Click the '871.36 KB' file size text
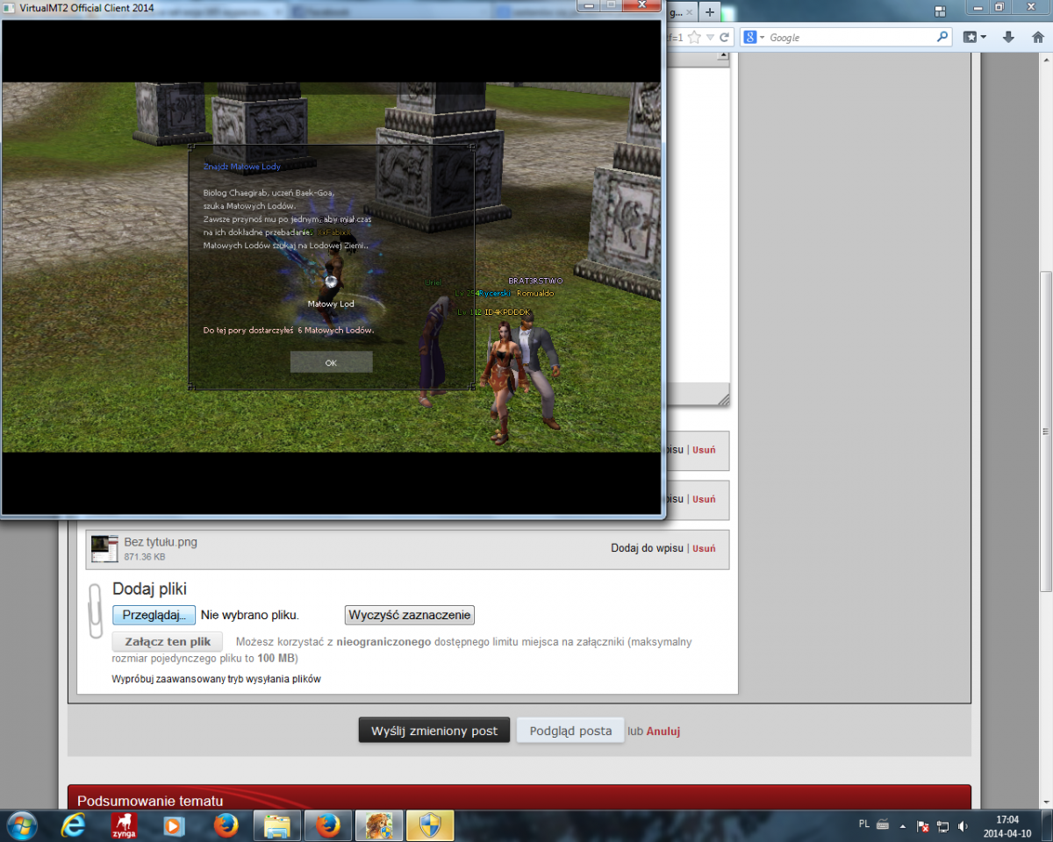This screenshot has width=1053, height=842. [x=145, y=557]
